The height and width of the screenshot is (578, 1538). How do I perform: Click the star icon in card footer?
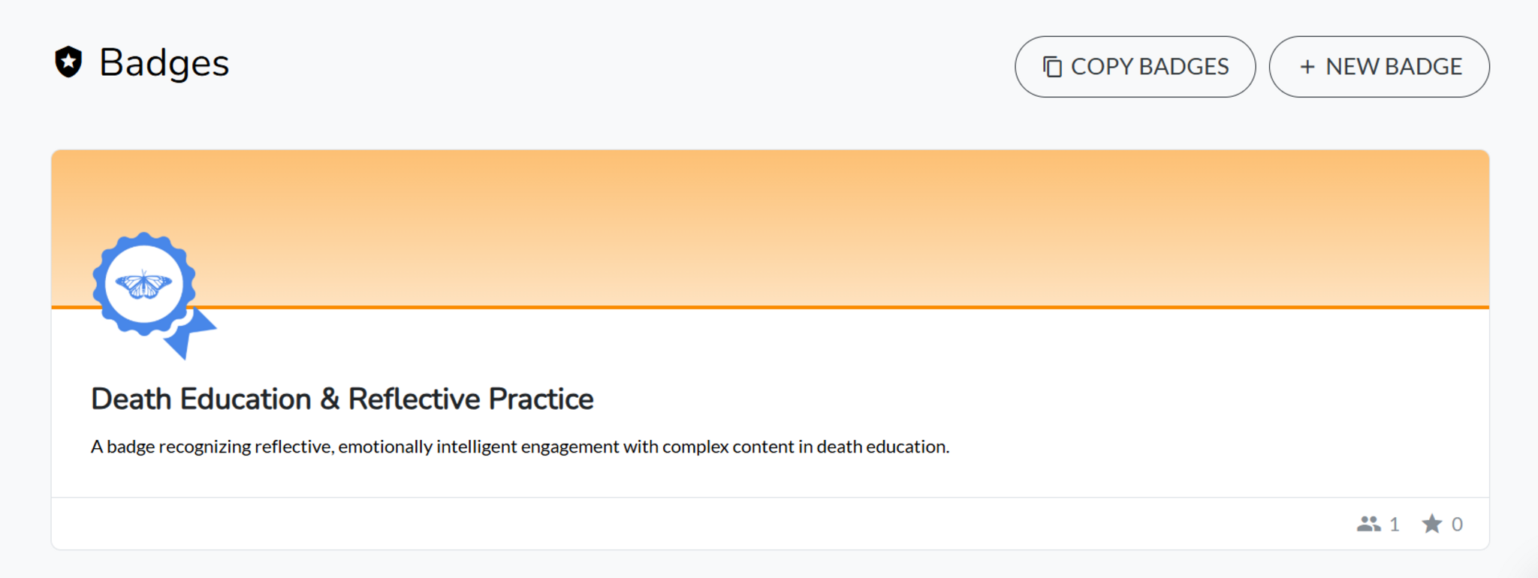(x=1432, y=524)
